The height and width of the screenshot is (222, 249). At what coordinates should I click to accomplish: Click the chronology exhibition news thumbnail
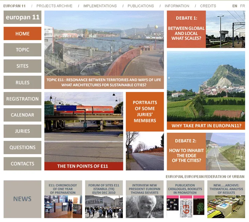[63, 207]
